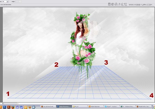Click the key-shaped quick launch icon

click(x=26, y=107)
